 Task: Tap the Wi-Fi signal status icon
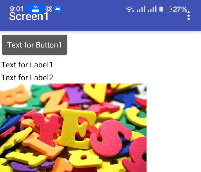[x=129, y=9]
